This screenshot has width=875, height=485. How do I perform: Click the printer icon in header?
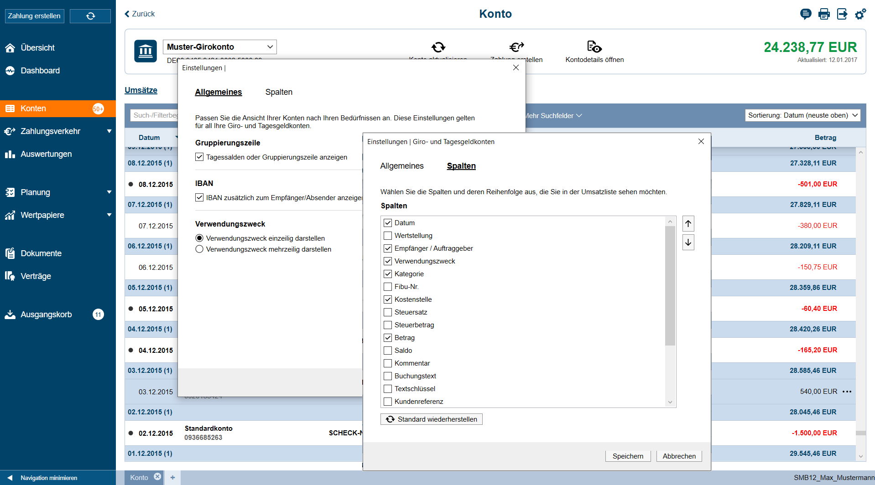pyautogui.click(x=824, y=14)
